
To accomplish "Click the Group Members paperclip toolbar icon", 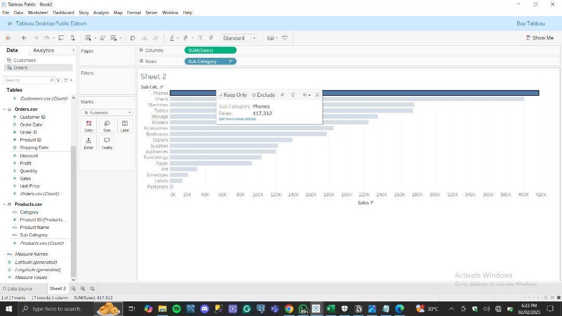I will pyautogui.click(x=185, y=37).
